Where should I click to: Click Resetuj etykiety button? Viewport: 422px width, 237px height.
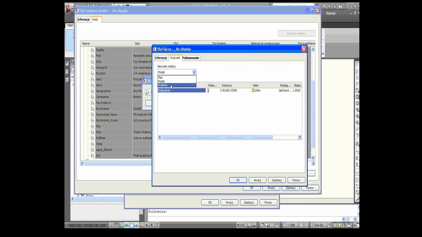click(296, 33)
